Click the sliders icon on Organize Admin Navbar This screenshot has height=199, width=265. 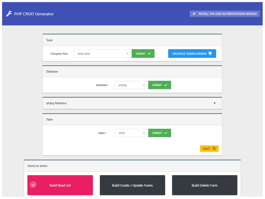coord(210,54)
